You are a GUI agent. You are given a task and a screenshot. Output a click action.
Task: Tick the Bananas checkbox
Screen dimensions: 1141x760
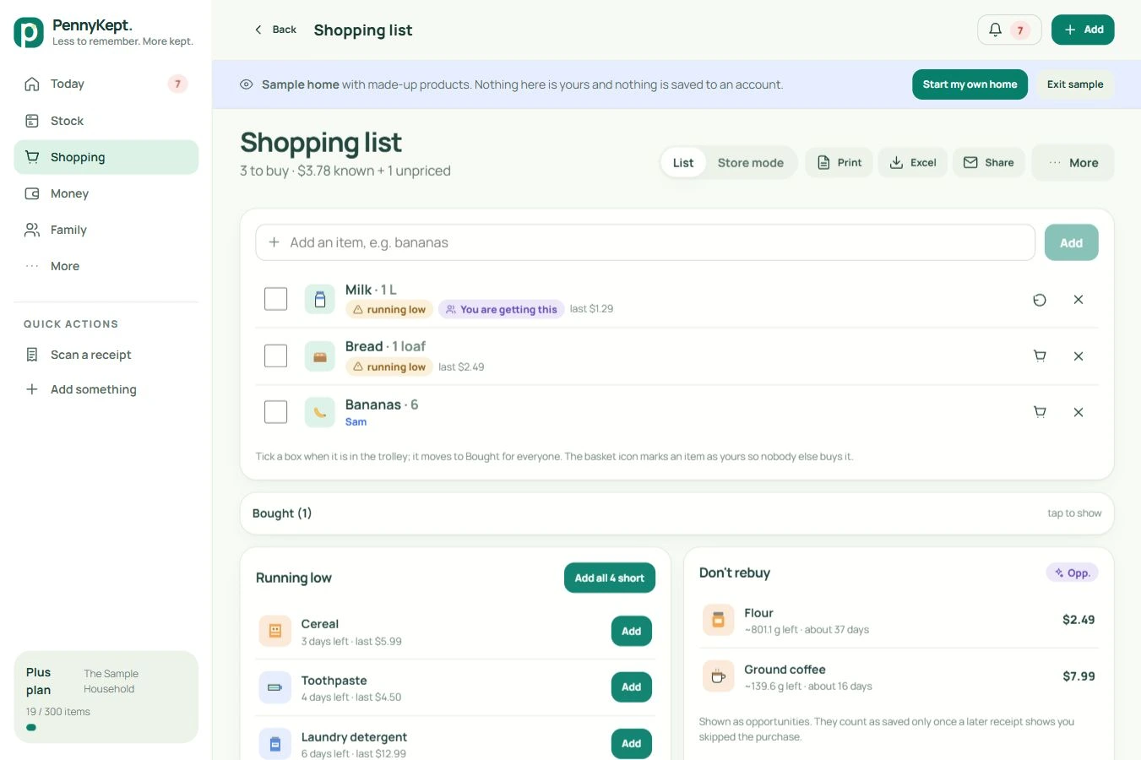(x=276, y=412)
